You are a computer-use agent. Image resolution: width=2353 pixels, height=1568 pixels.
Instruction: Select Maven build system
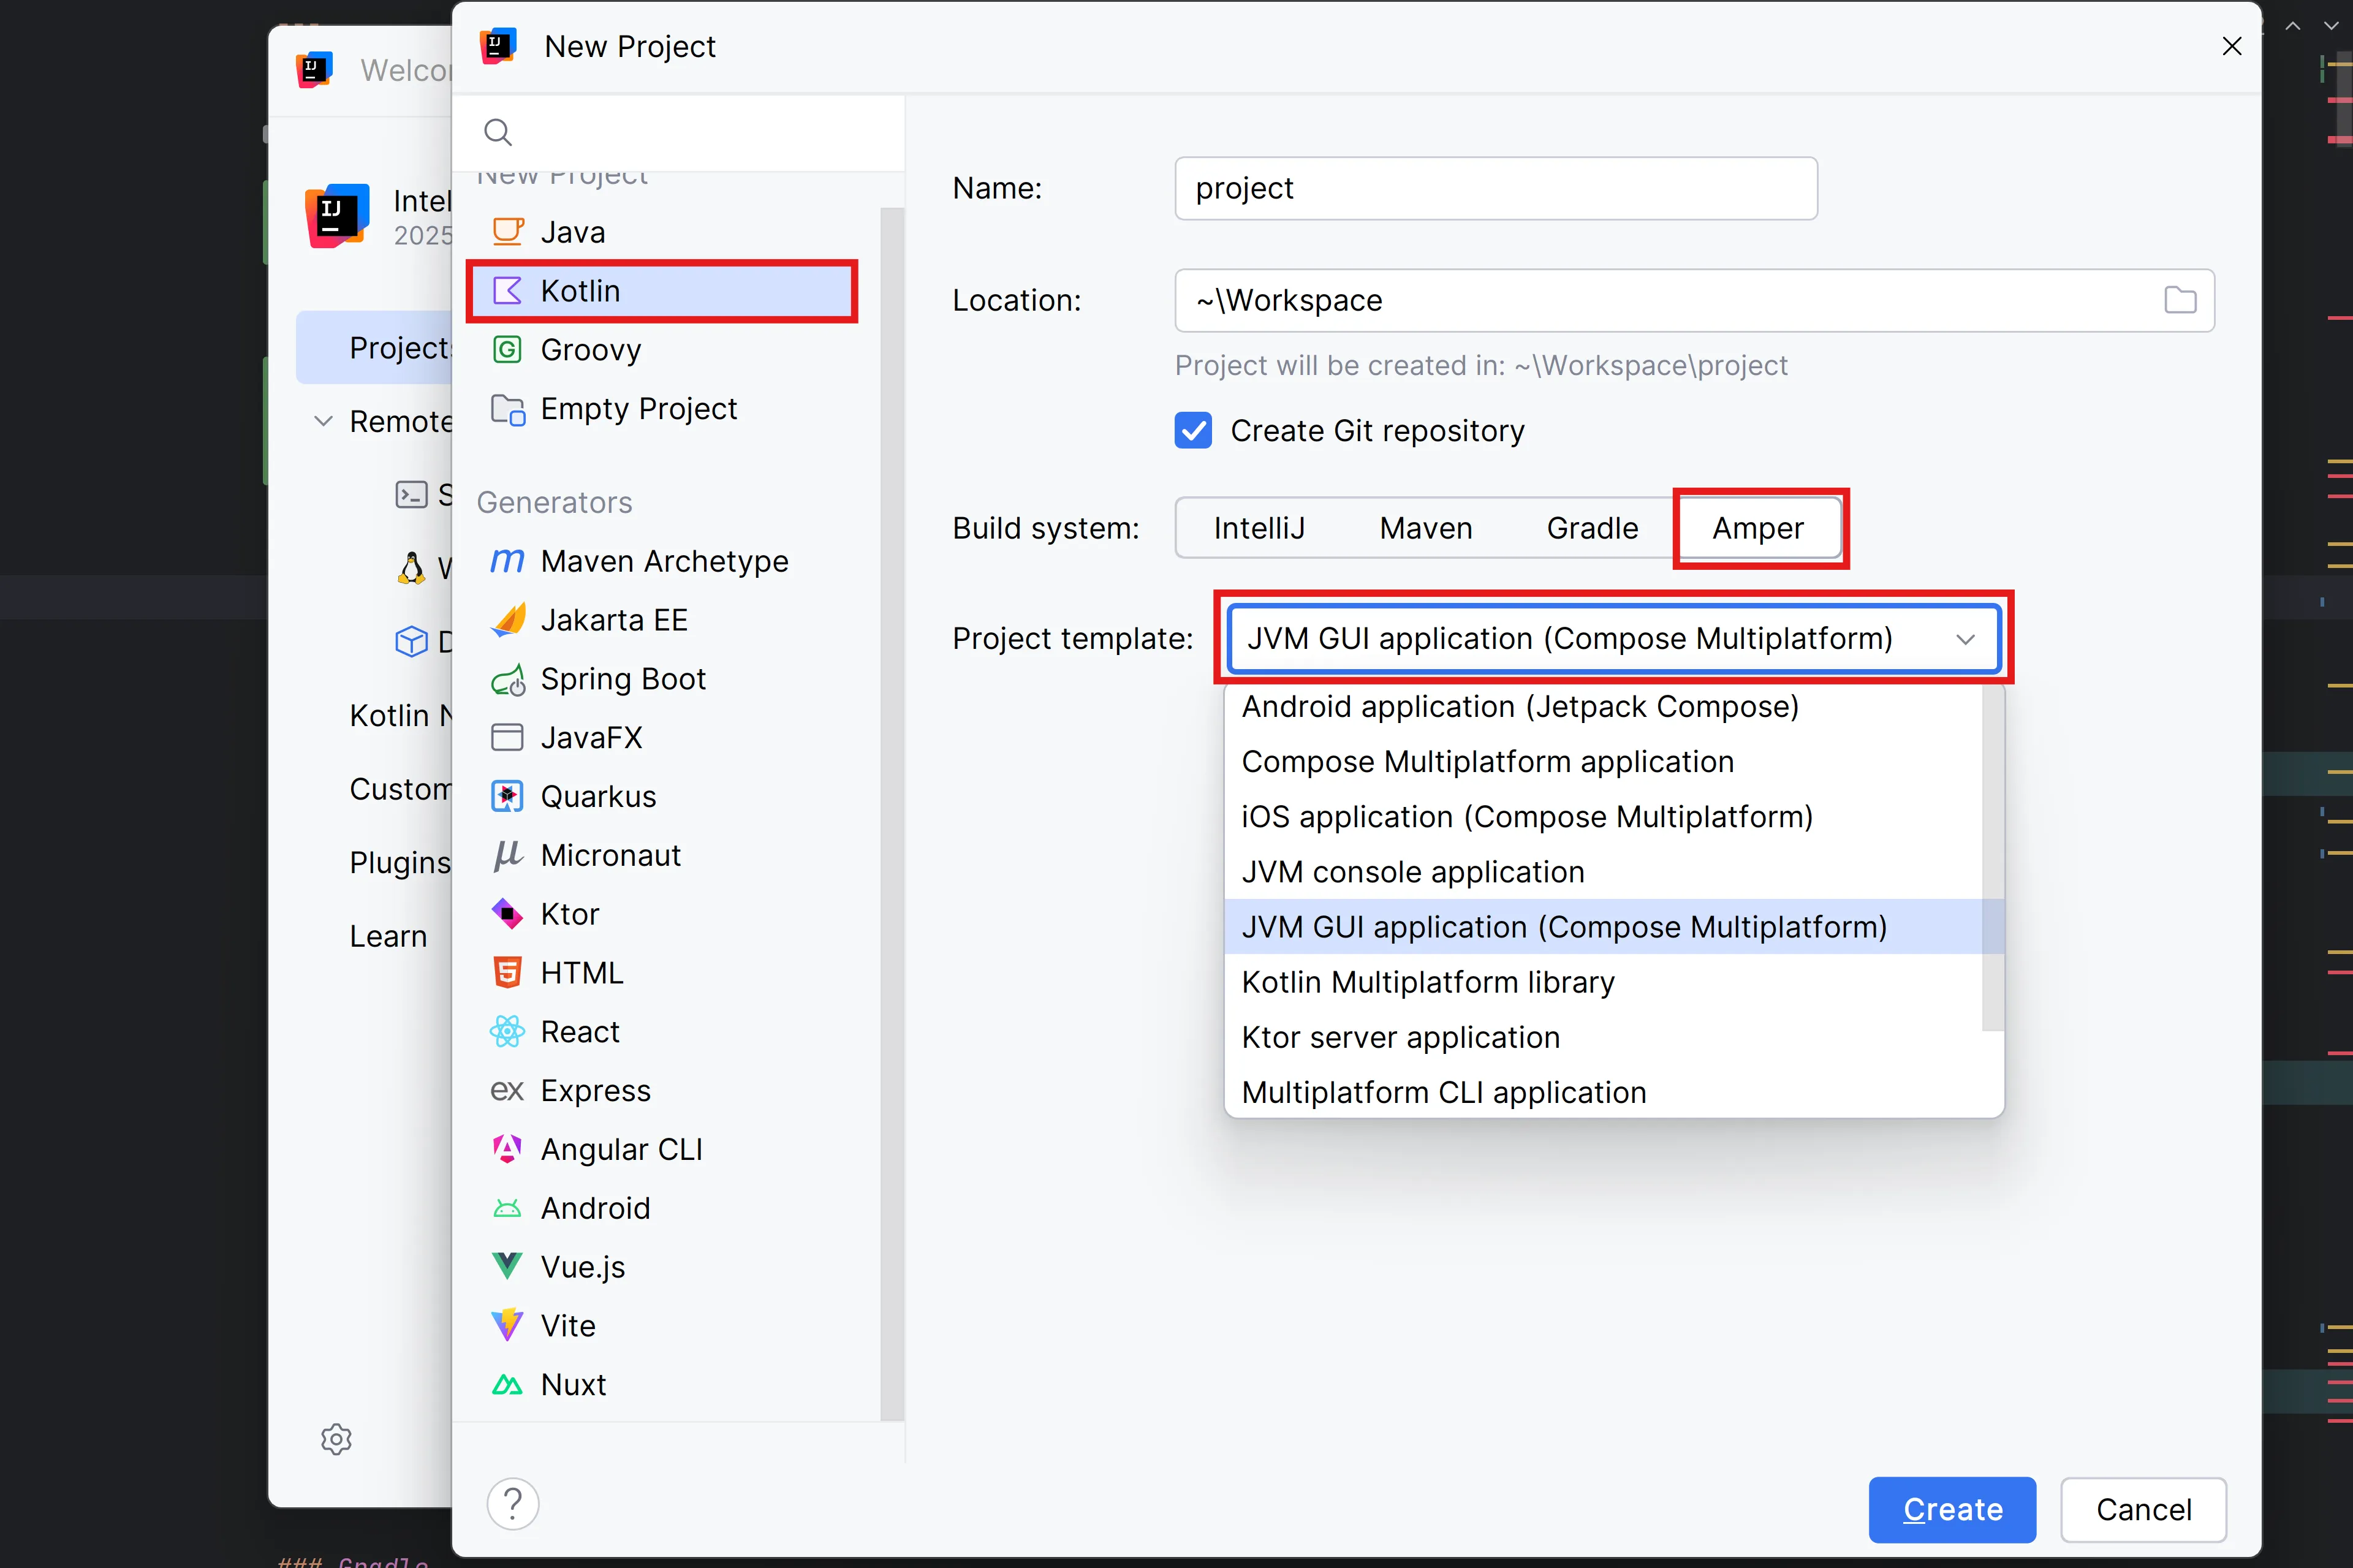[1426, 528]
